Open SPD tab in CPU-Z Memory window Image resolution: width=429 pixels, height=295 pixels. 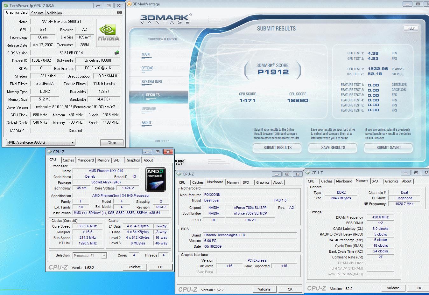click(375, 181)
